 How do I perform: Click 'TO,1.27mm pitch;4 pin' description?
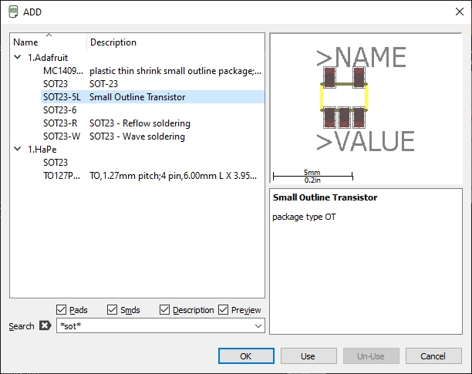pyautogui.click(x=173, y=176)
